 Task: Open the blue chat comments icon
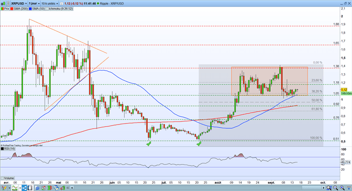click(37, 188)
